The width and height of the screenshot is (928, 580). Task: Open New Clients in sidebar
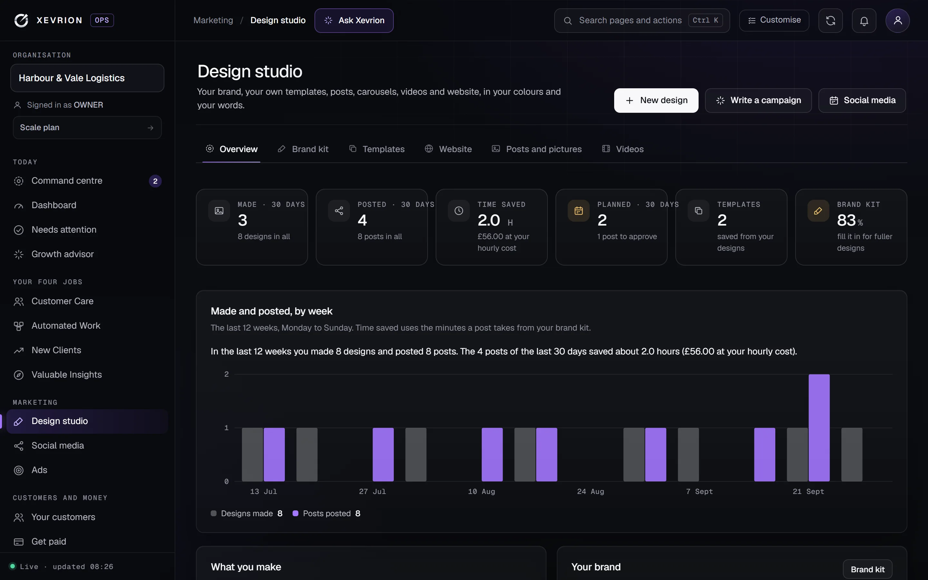pos(87,351)
